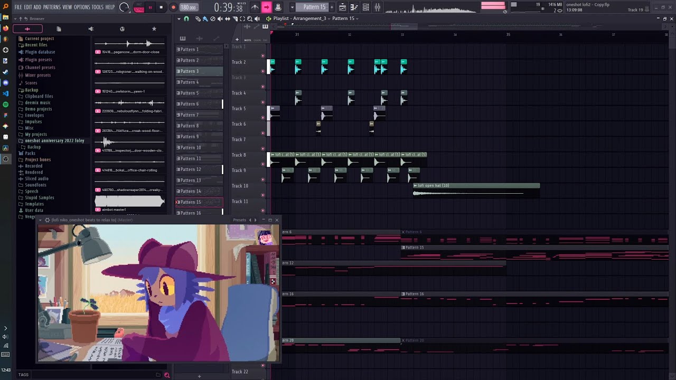Select the playlist Slice tool
The image size is (676, 380).
(235, 18)
